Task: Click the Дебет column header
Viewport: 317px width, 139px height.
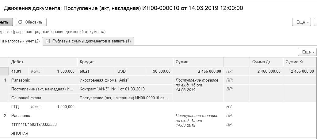Action: 17,62
